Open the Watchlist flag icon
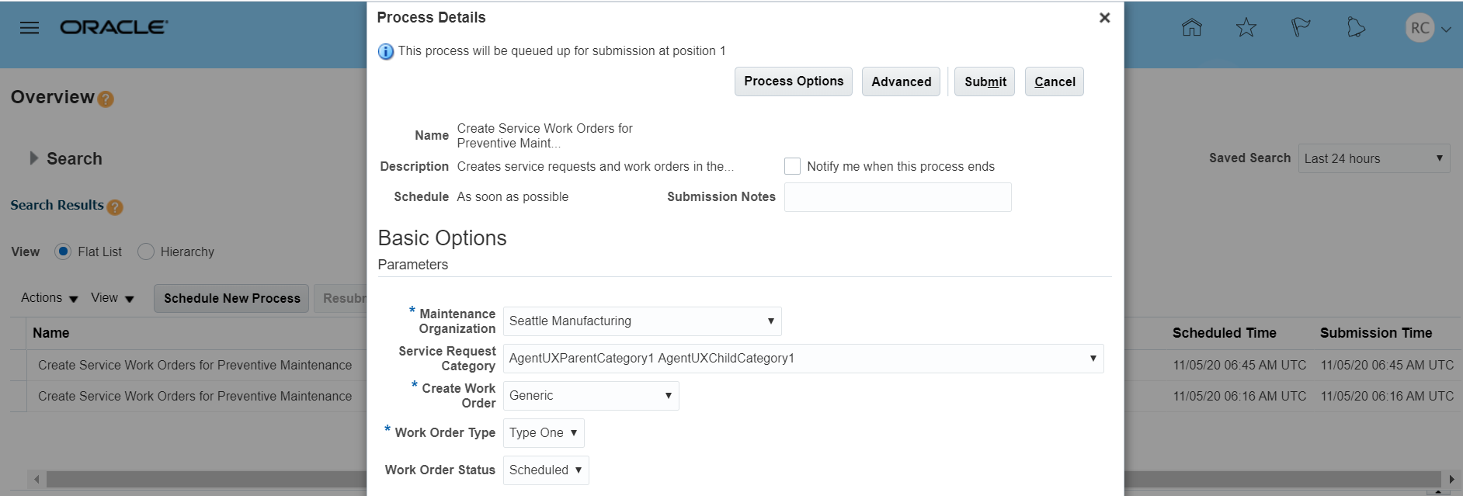This screenshot has width=1463, height=496. (1301, 28)
